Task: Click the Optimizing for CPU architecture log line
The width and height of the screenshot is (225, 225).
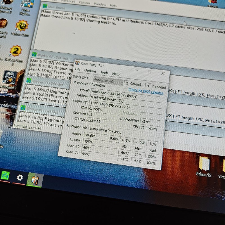Action: coord(133,22)
